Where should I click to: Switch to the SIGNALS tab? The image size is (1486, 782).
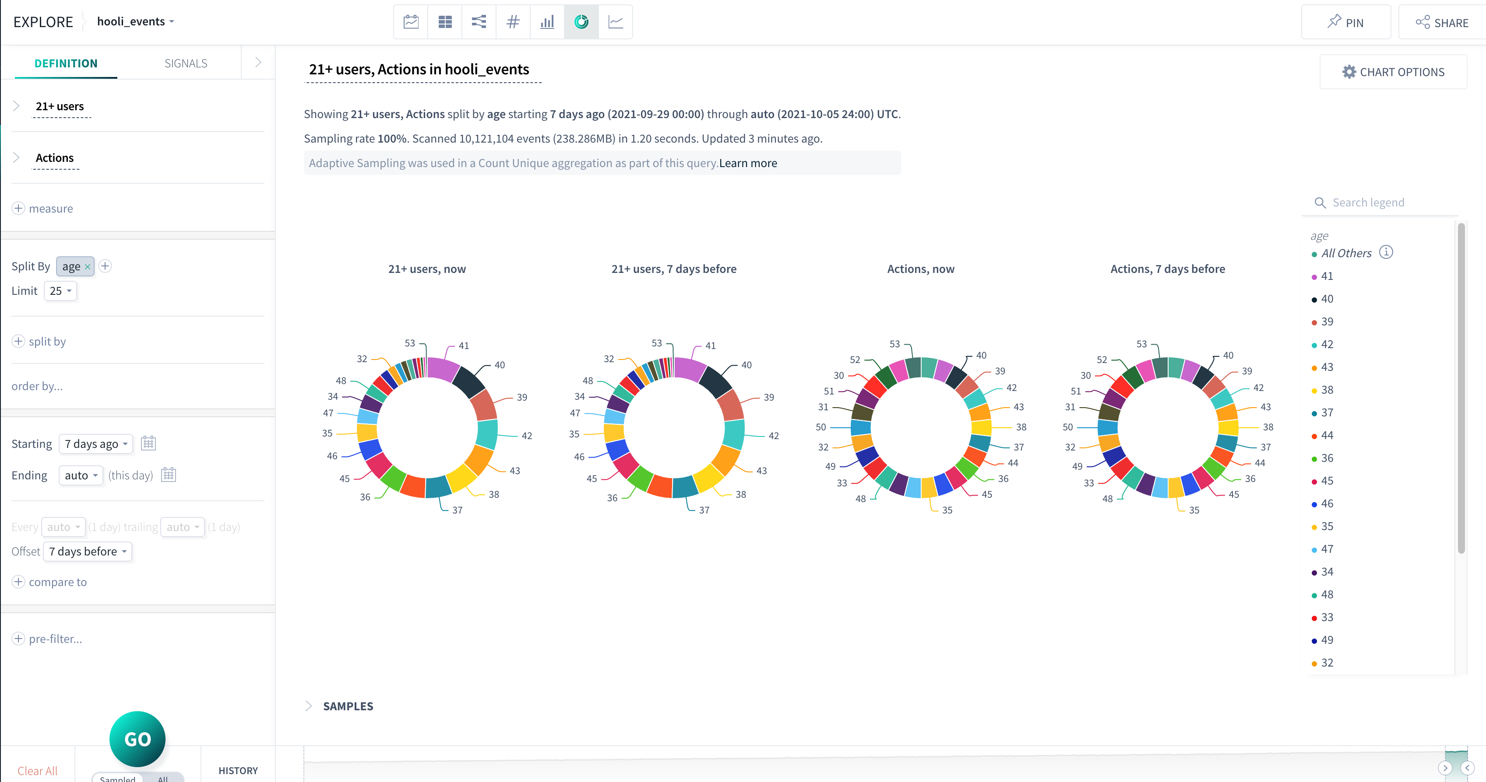(x=185, y=63)
